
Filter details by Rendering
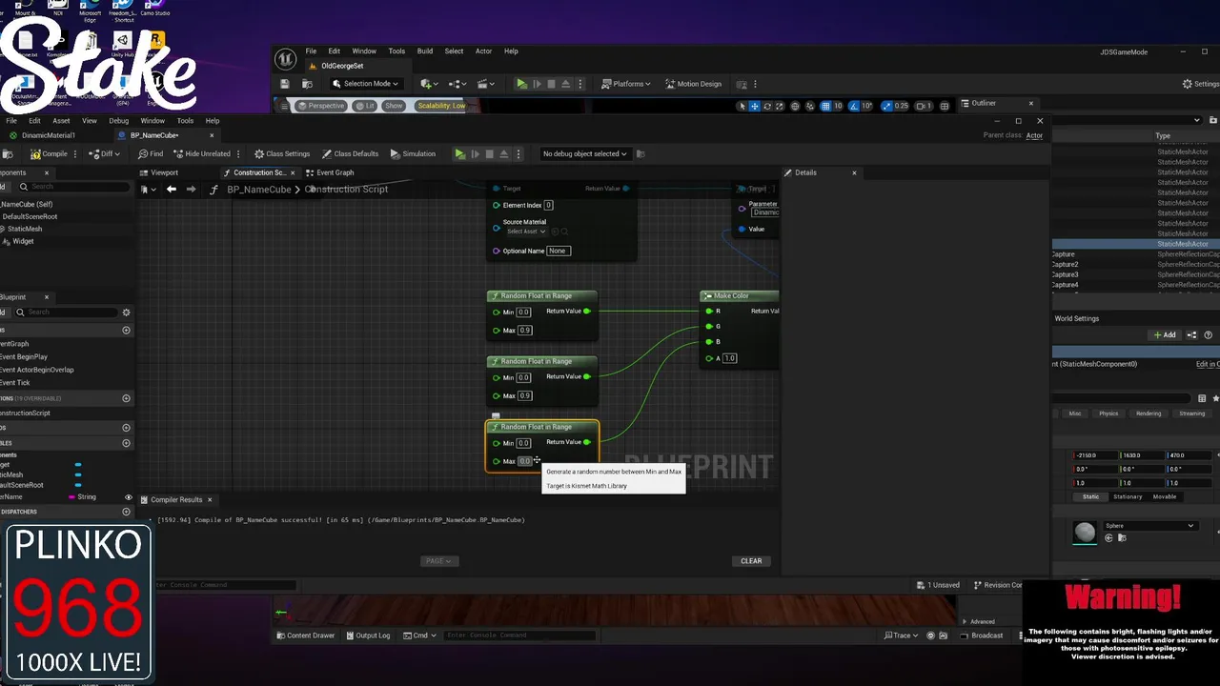pyautogui.click(x=1149, y=414)
